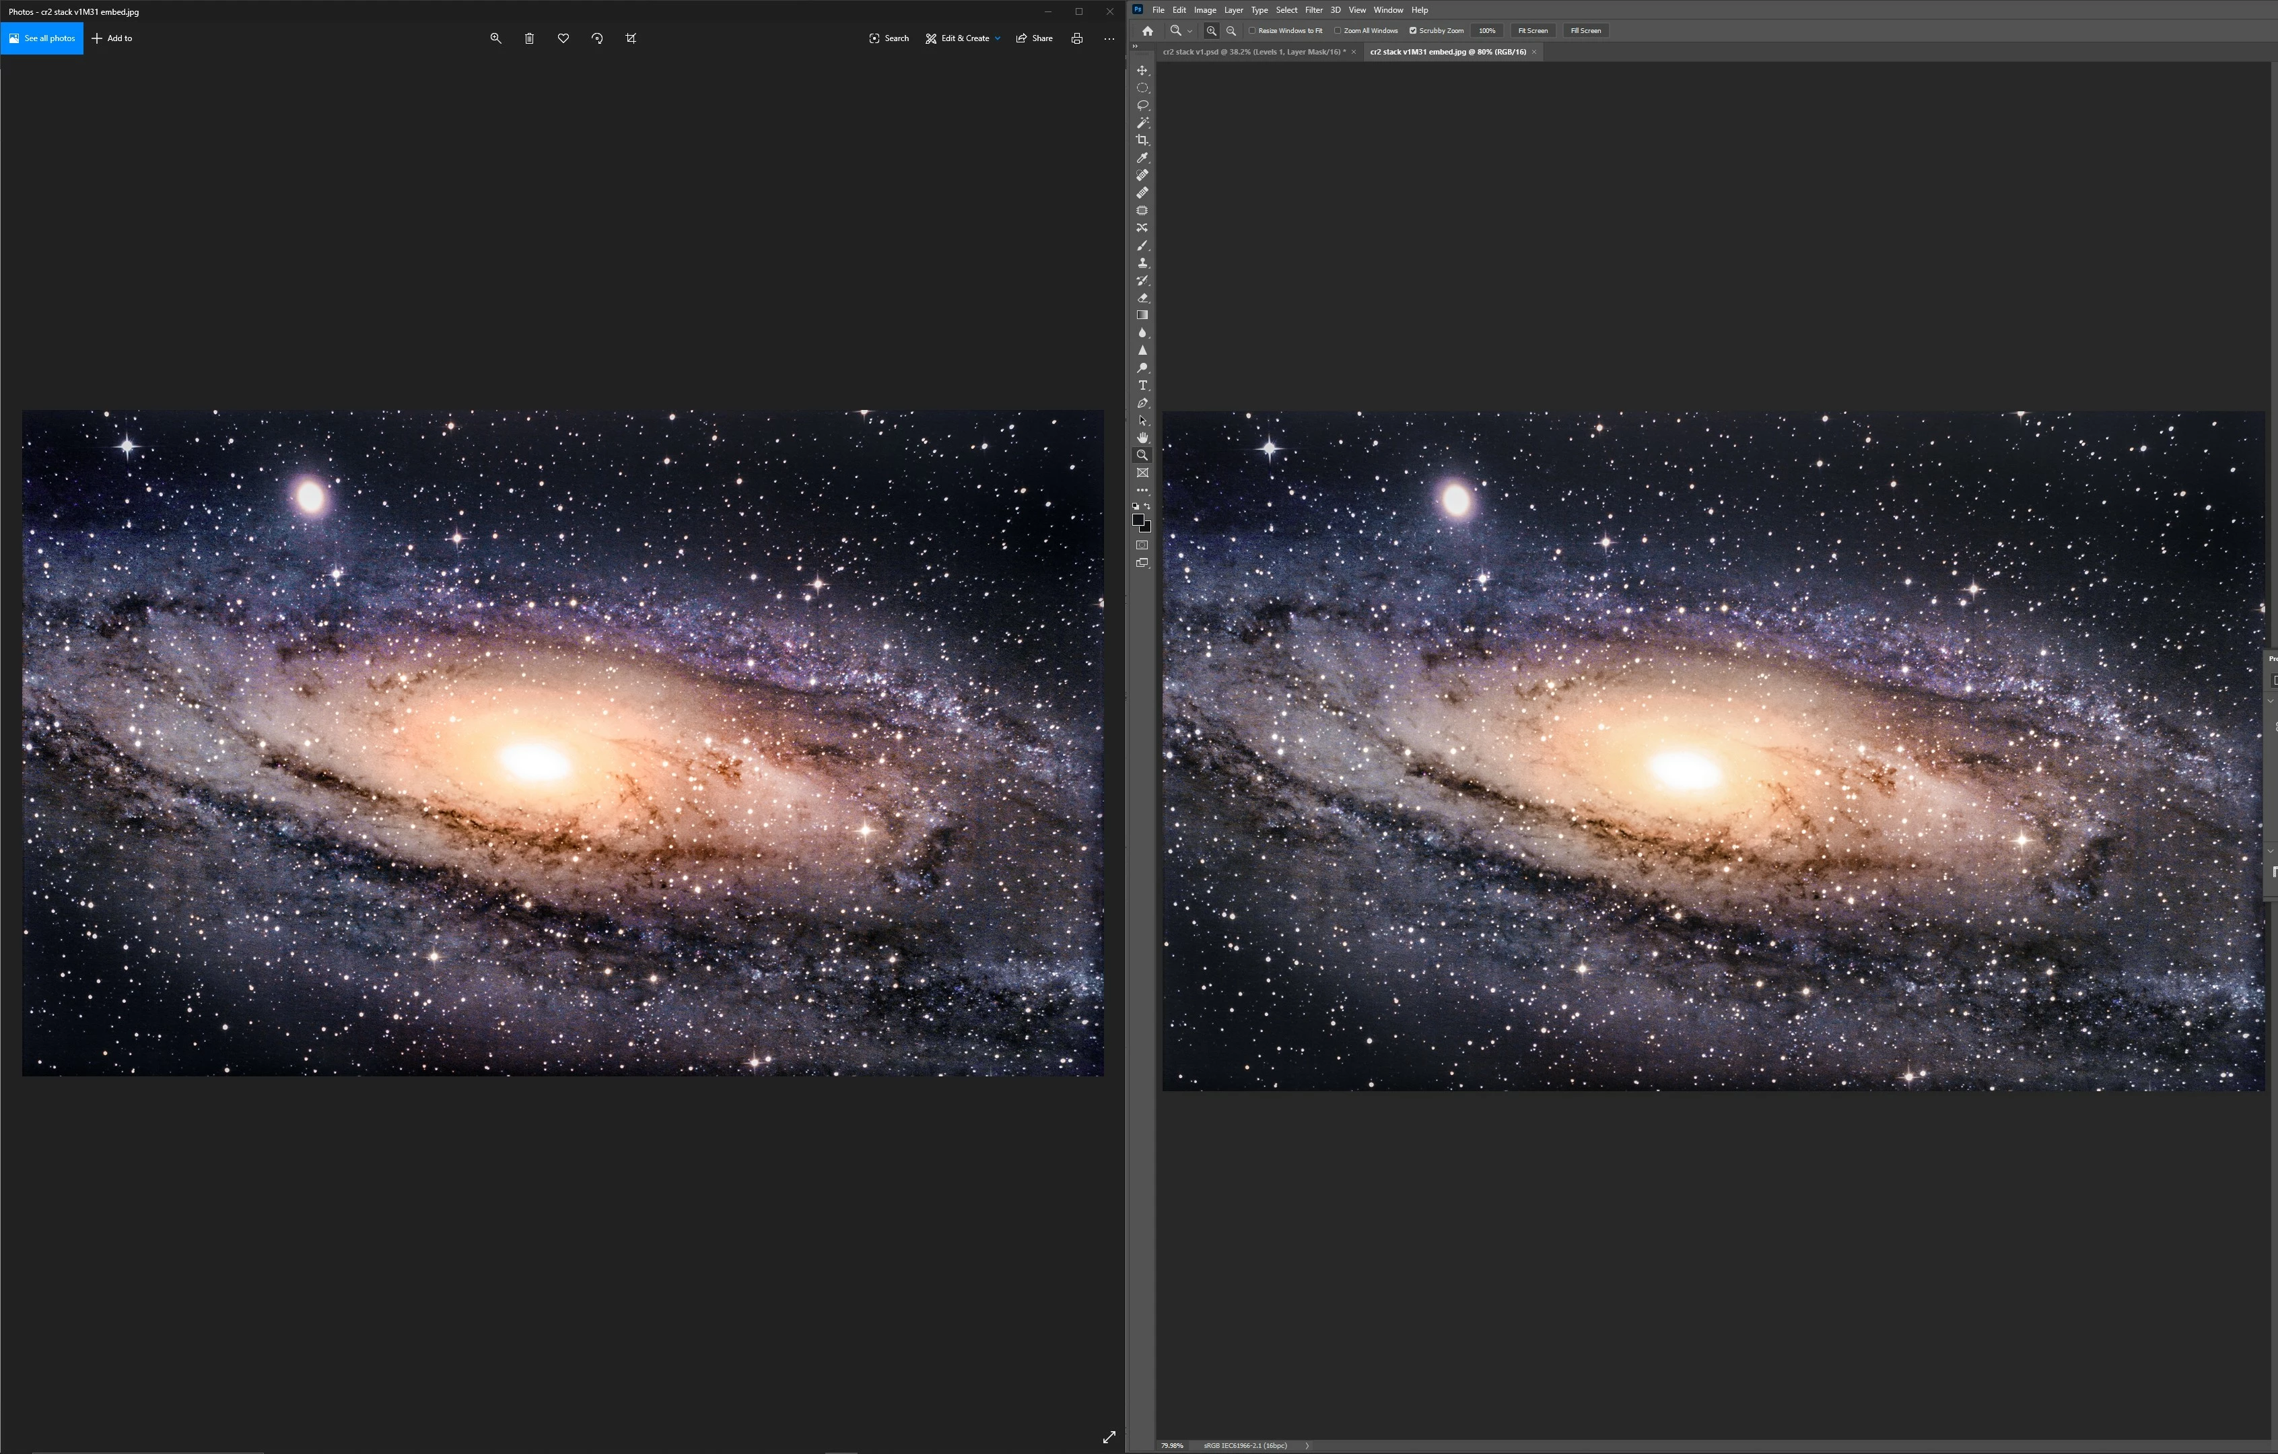
Task: Enable Zoom All Windows checkbox
Action: pos(1338,30)
